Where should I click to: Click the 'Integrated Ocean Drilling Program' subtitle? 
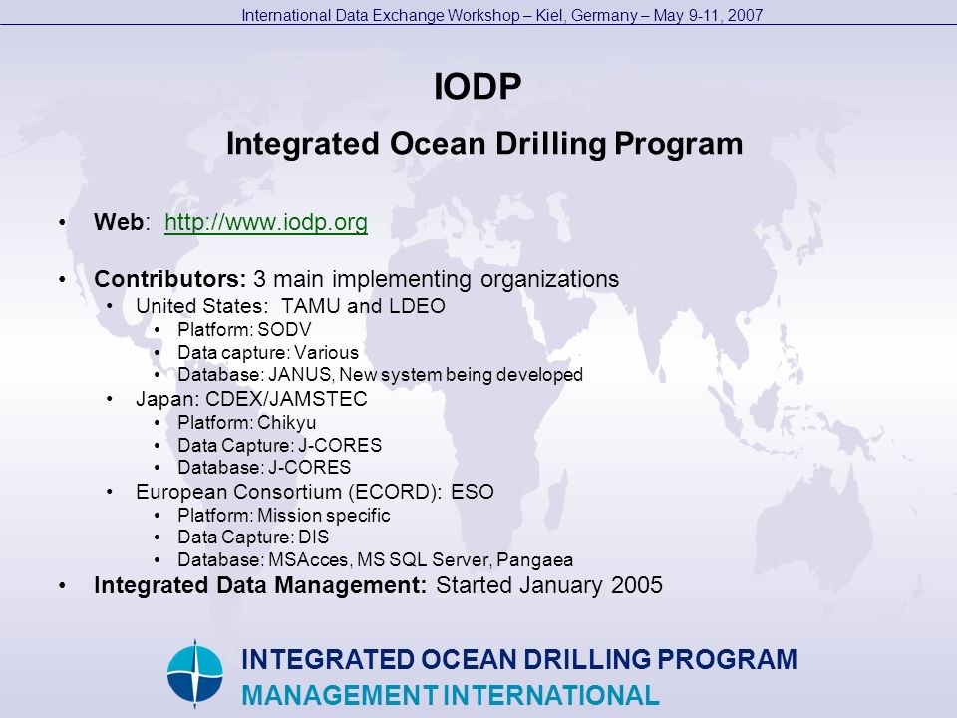pos(484,144)
